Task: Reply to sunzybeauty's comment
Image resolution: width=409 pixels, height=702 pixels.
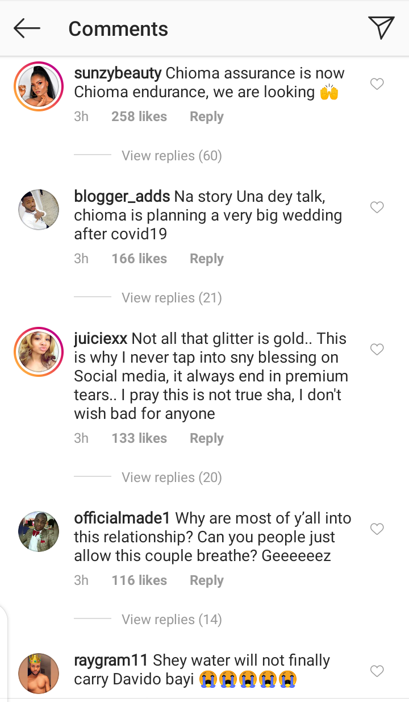Action: tap(207, 117)
